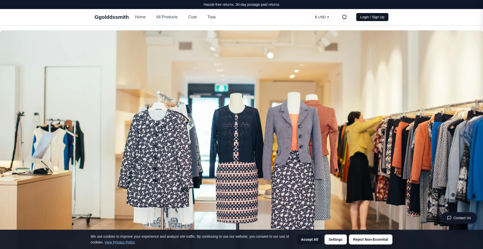
Task: Click the Ggolddssmith store logo
Action: coord(111,17)
